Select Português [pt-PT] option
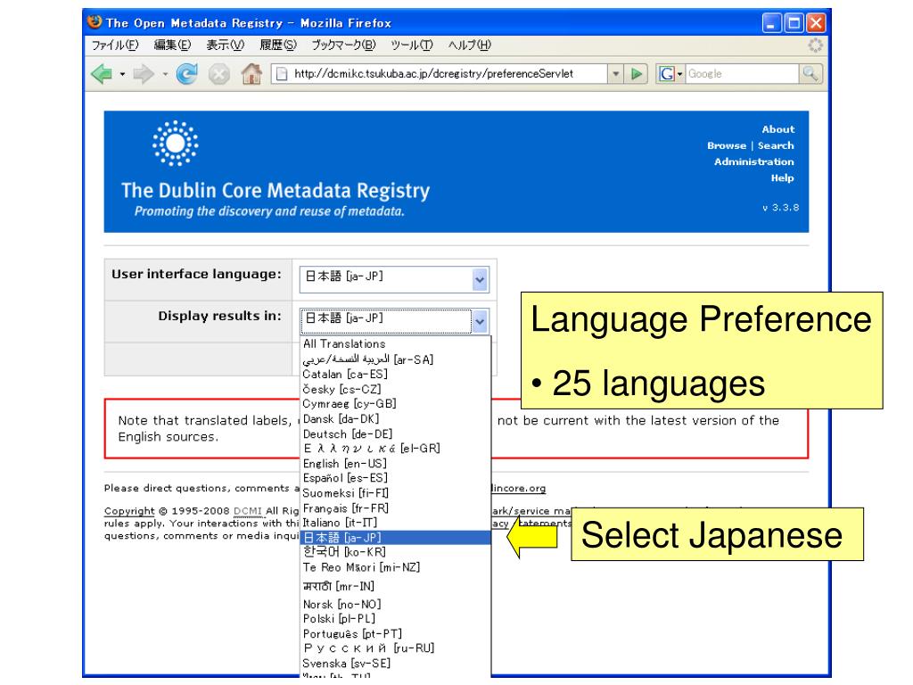913x685 pixels. tap(395, 634)
